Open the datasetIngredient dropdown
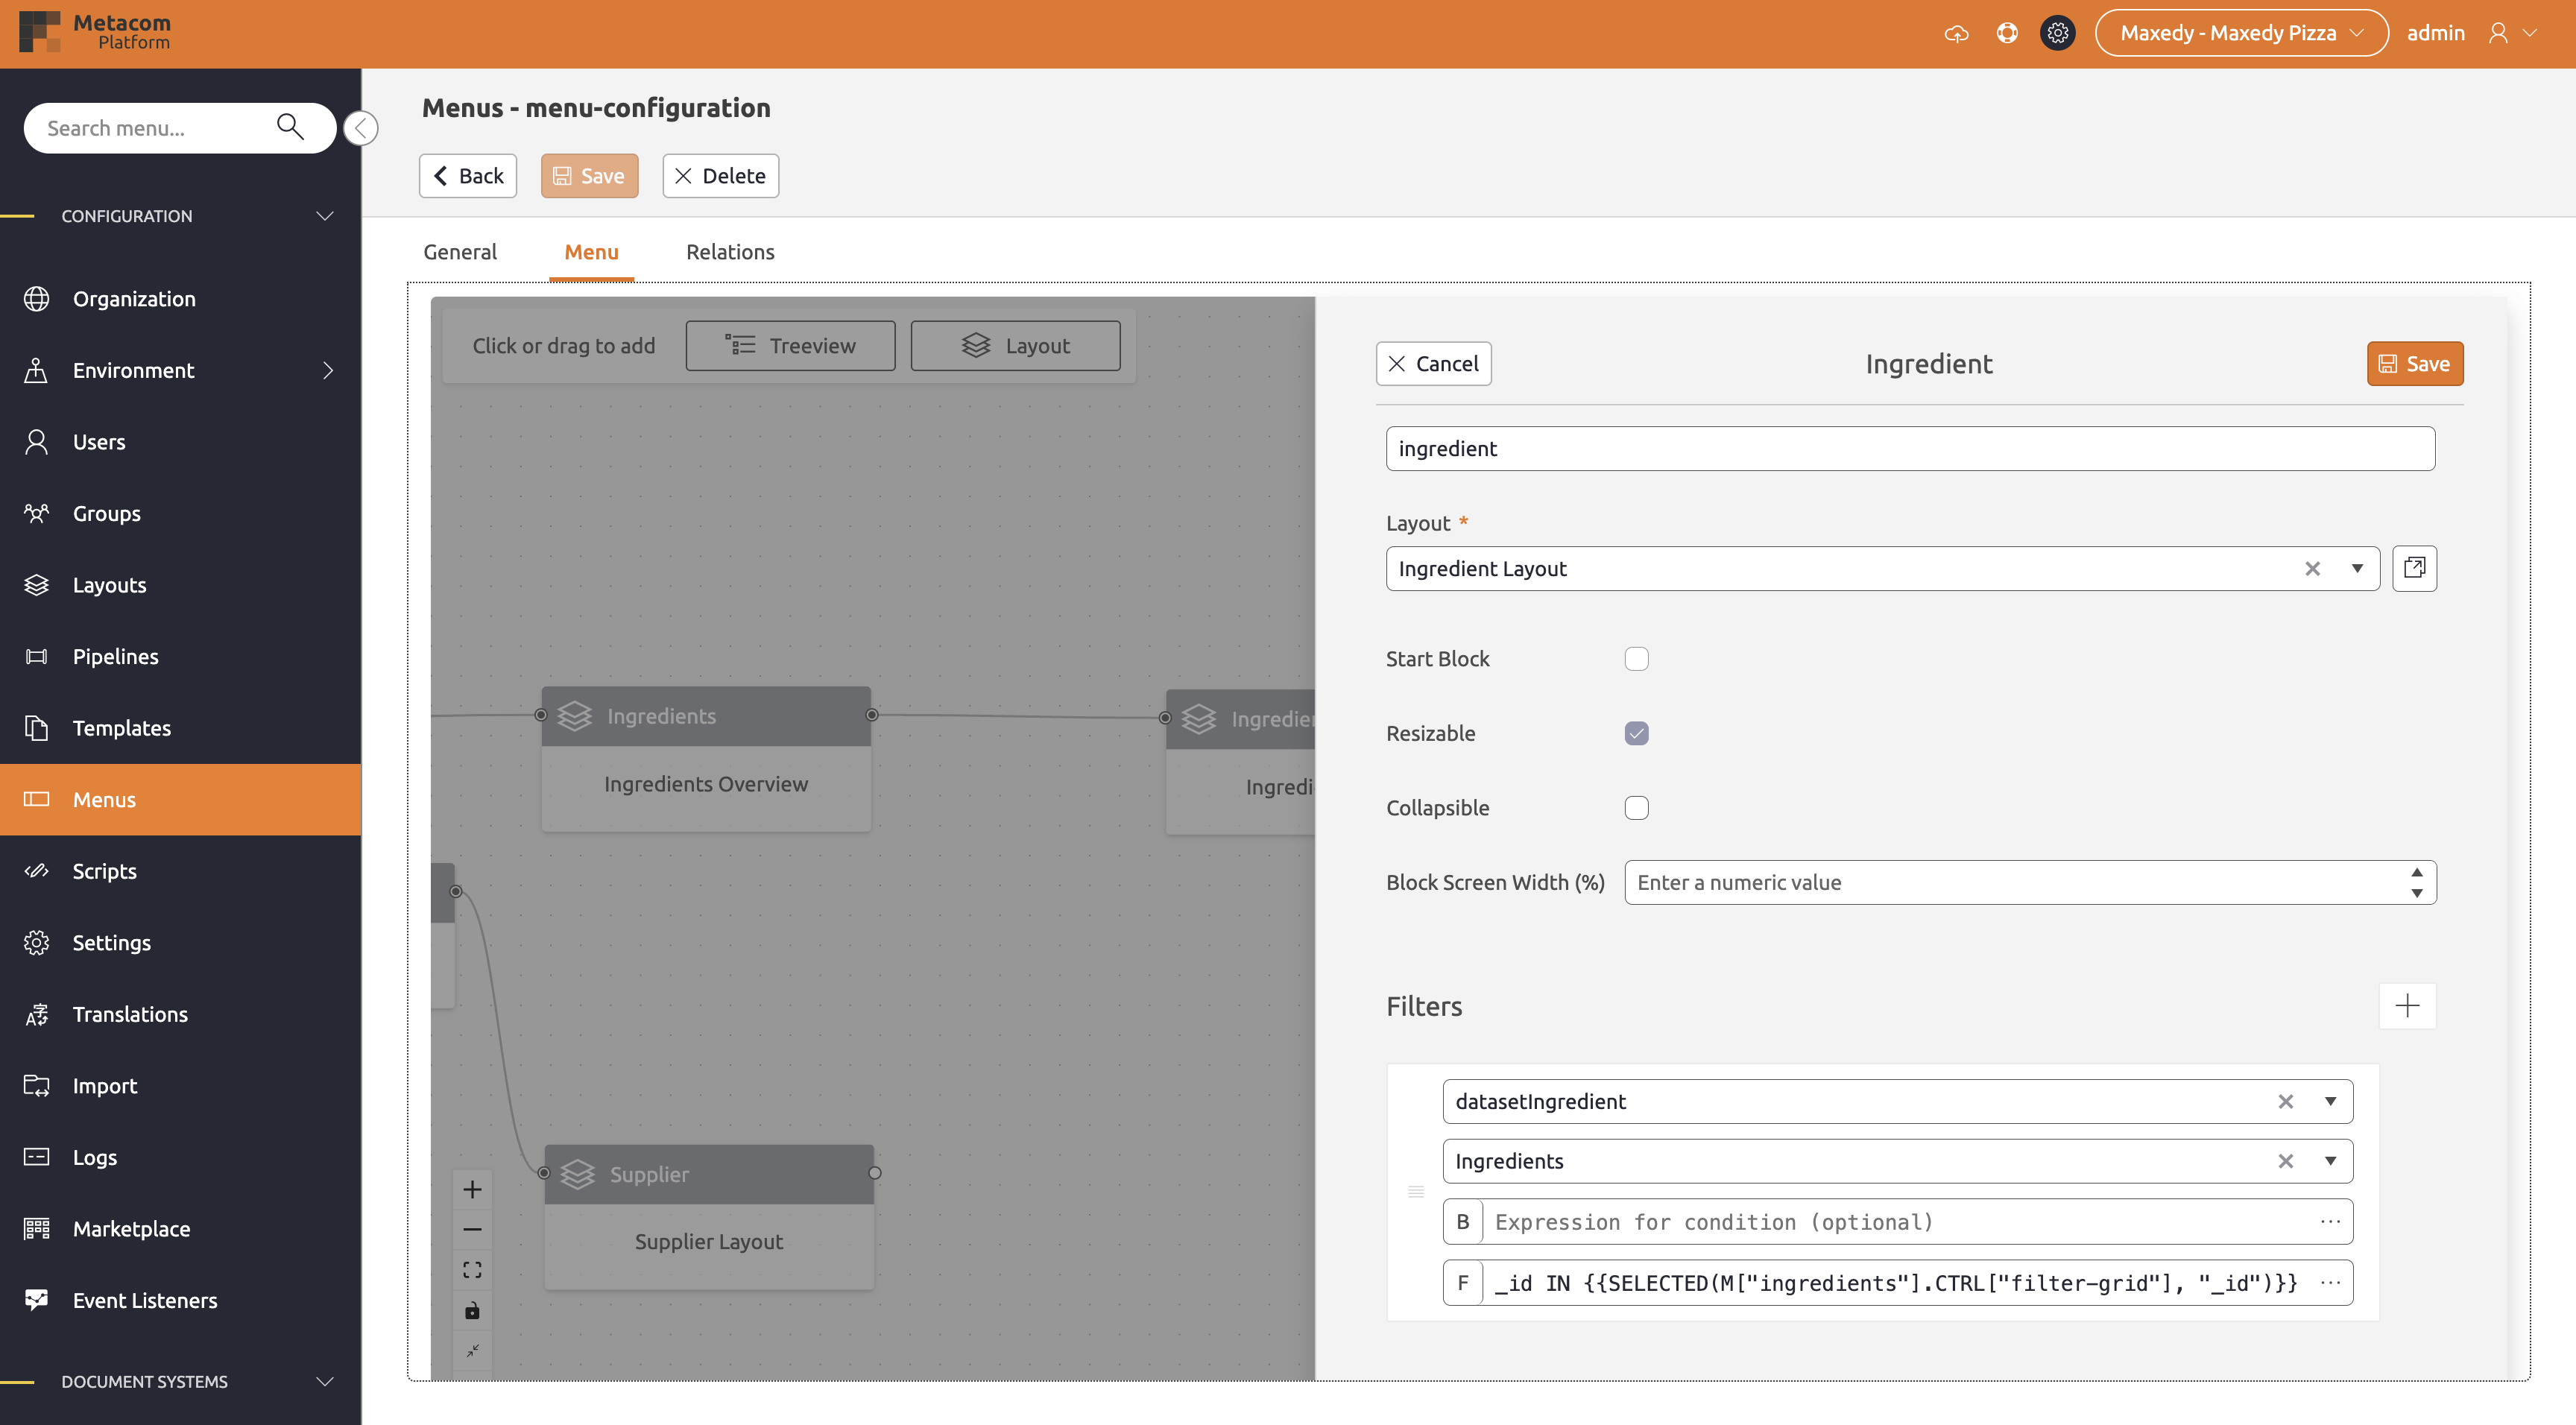This screenshot has height=1425, width=2576. [2330, 1101]
